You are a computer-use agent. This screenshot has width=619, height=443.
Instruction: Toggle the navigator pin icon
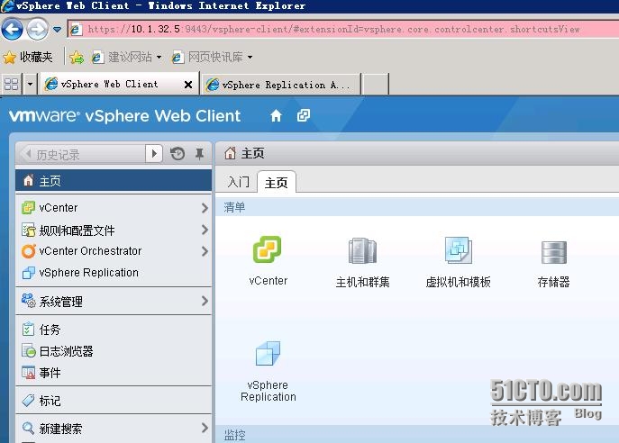200,153
